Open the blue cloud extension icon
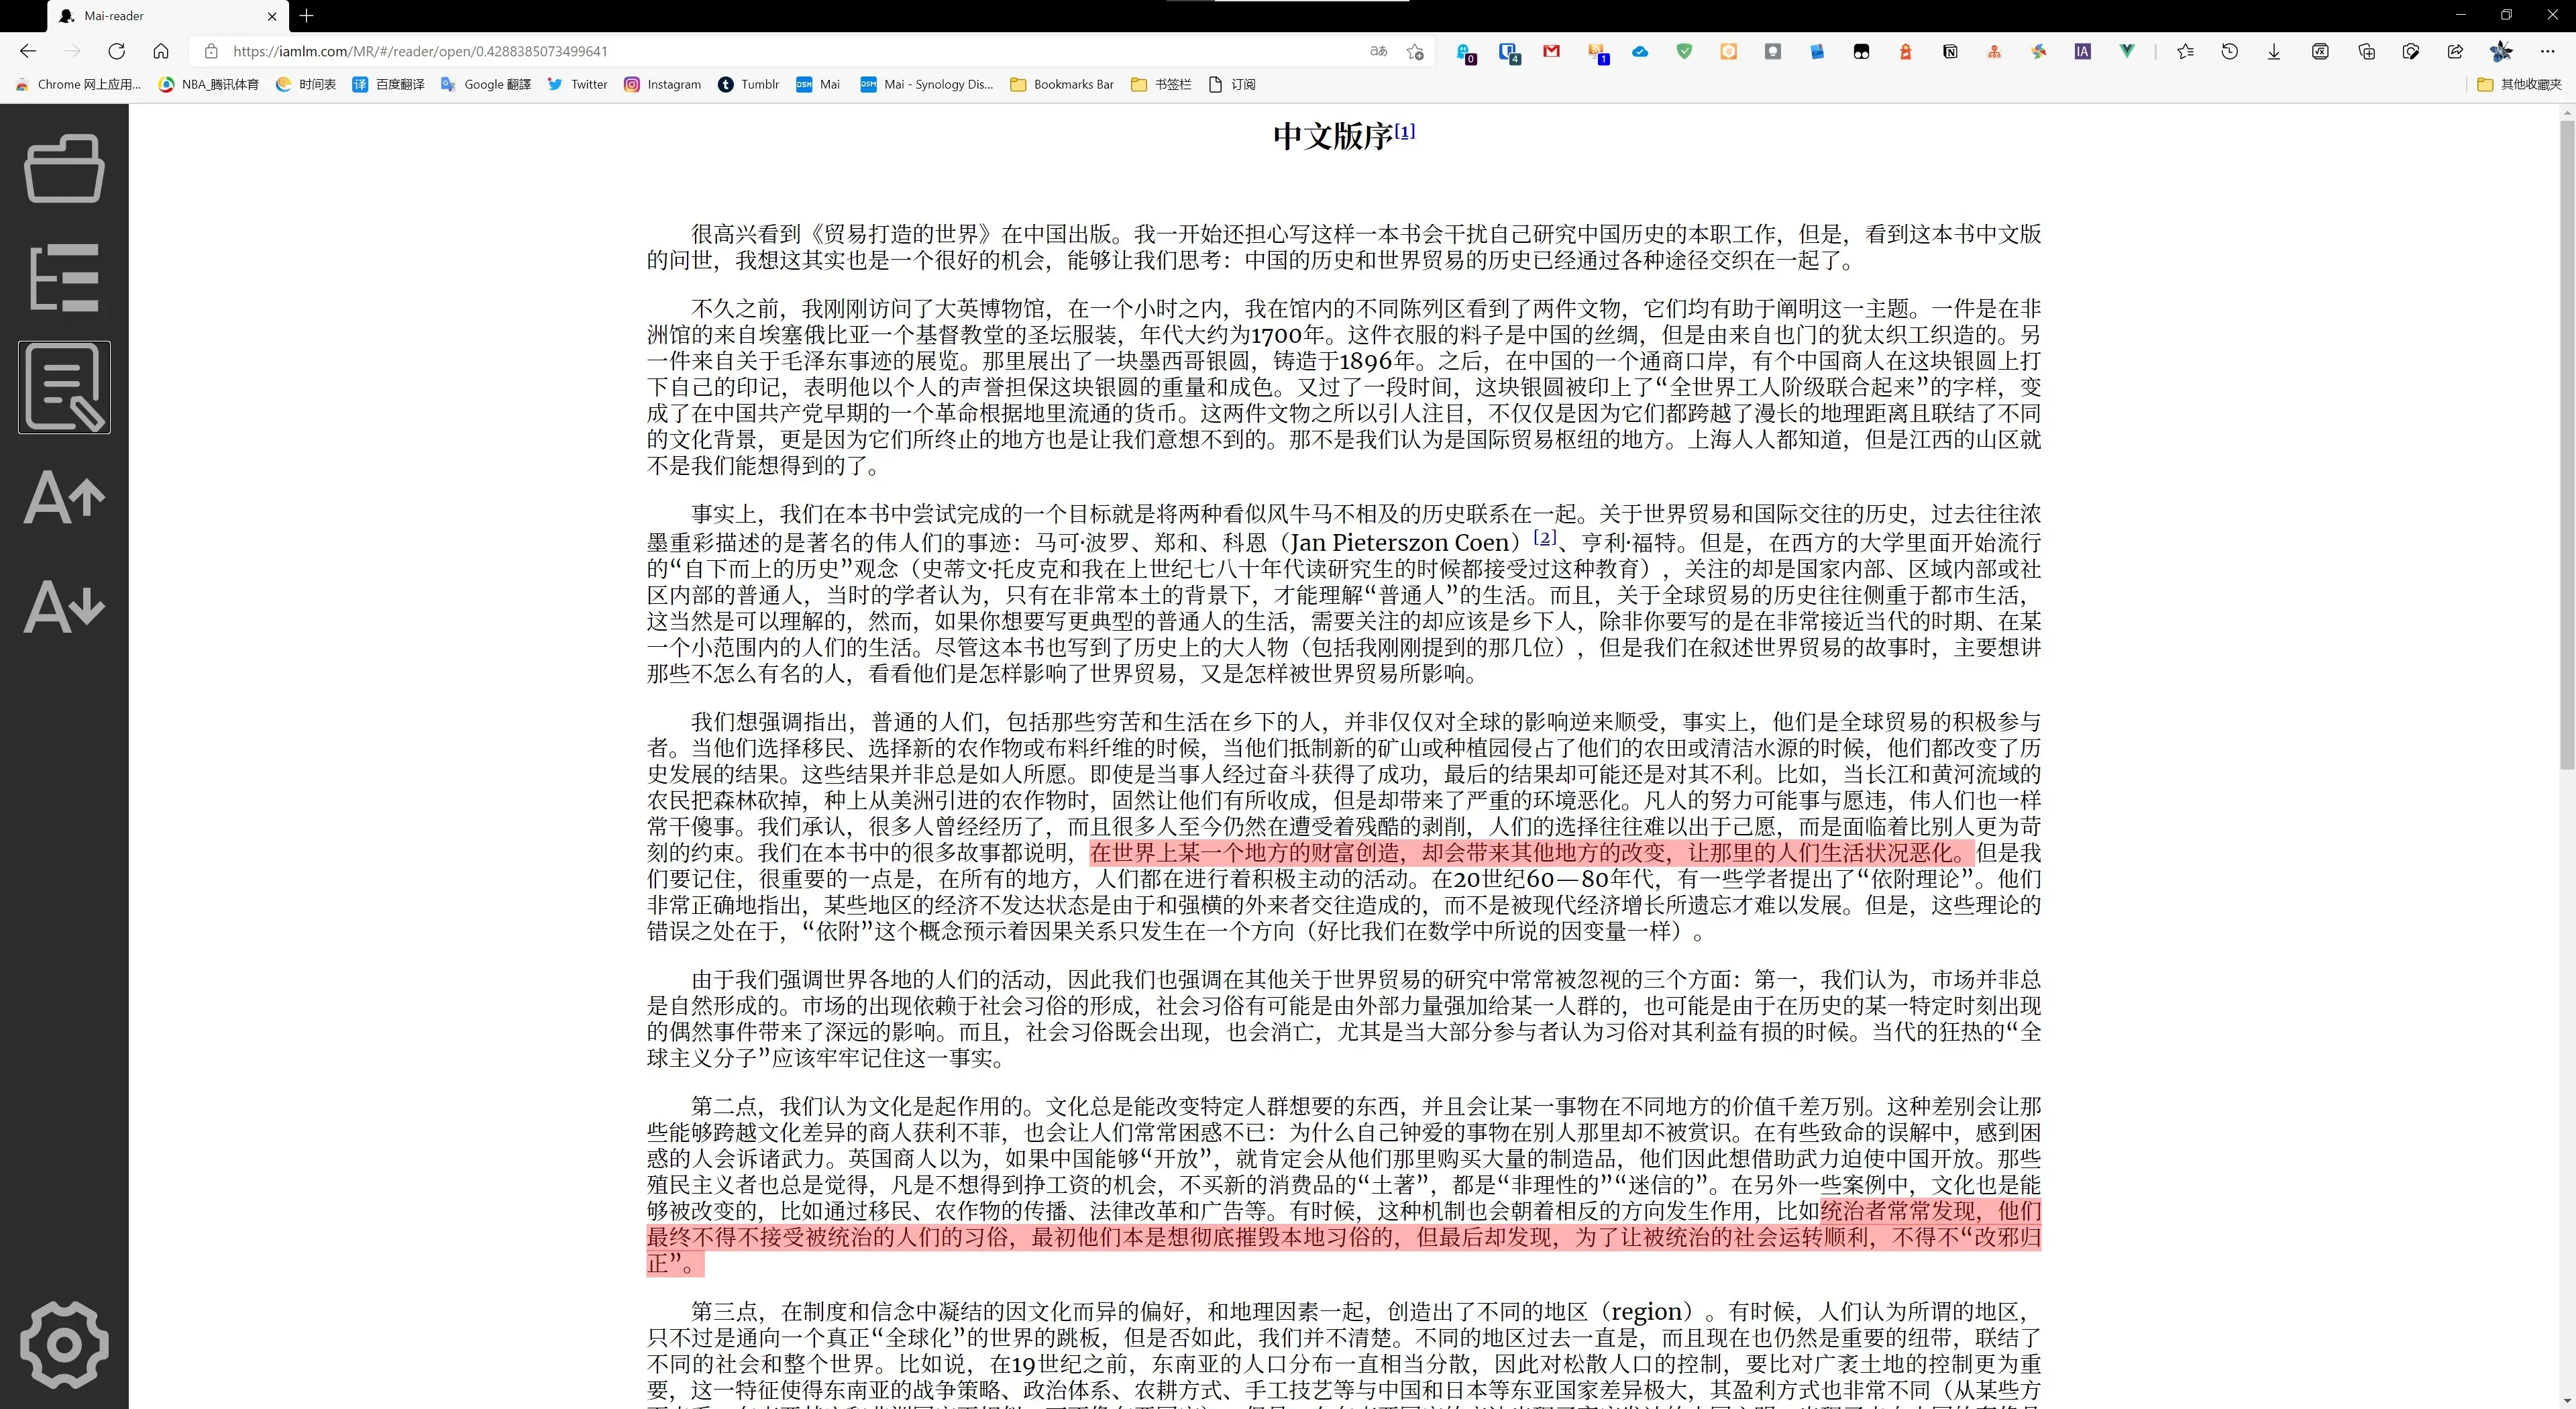Screen dimensions: 2576x1409 (1640, 51)
